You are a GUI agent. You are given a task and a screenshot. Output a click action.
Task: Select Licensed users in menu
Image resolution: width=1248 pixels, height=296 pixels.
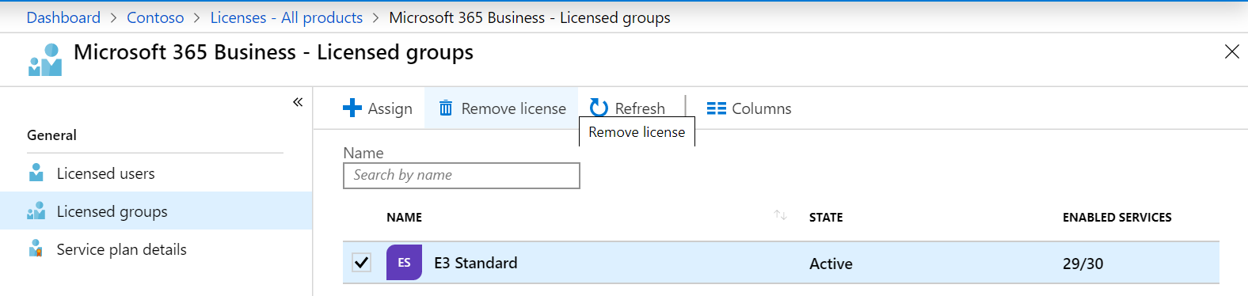[x=106, y=173]
